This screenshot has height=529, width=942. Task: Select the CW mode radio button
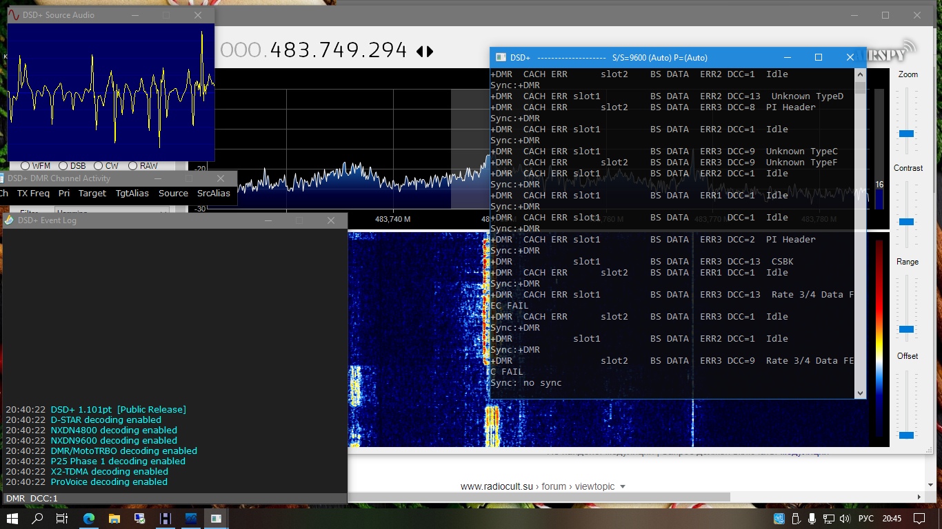click(99, 166)
